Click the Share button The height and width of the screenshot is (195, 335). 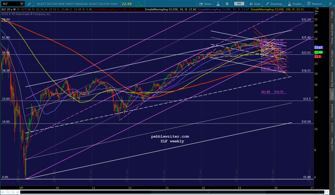(205, 4)
